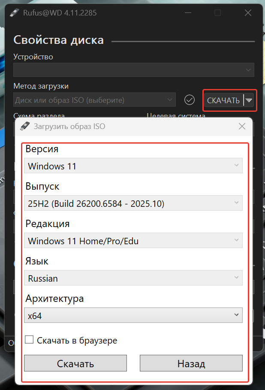The height and width of the screenshot is (390, 265).
Task: Click the 'Метод загрузки' label
Action: [x=41, y=86]
